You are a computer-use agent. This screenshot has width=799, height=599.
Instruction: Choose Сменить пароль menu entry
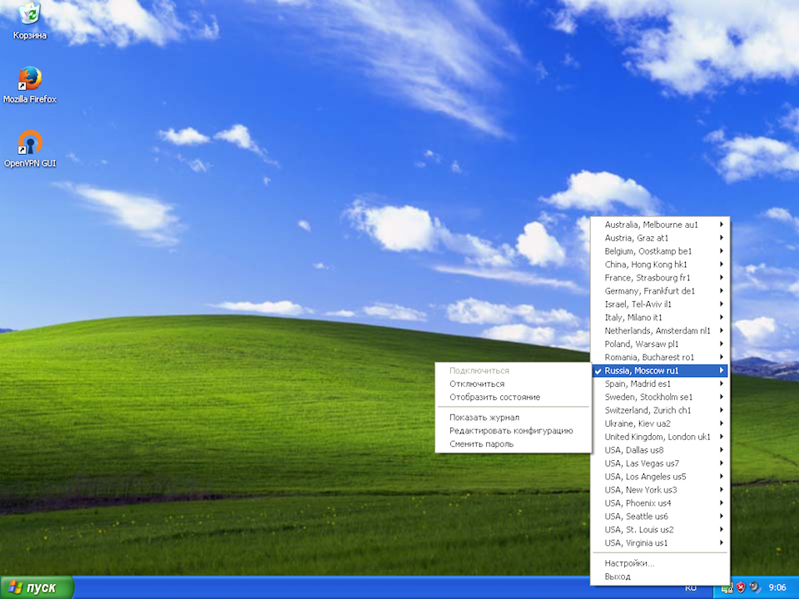click(x=514, y=443)
